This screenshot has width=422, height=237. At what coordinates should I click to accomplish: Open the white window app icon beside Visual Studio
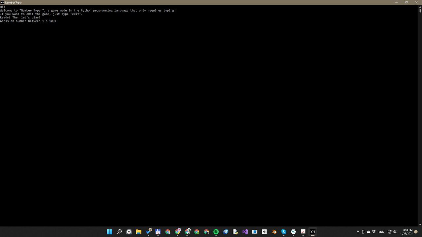(x=255, y=232)
